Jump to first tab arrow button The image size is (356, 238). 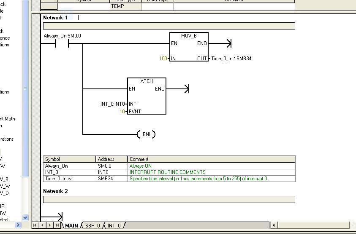[x=35, y=225]
